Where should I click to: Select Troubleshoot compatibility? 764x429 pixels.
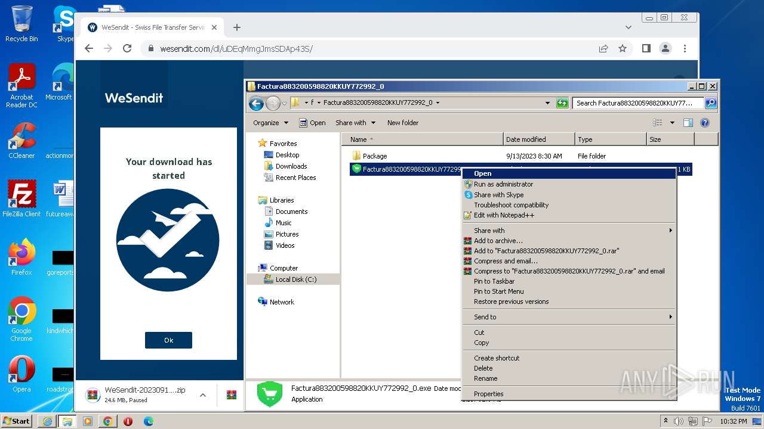[x=569, y=205]
